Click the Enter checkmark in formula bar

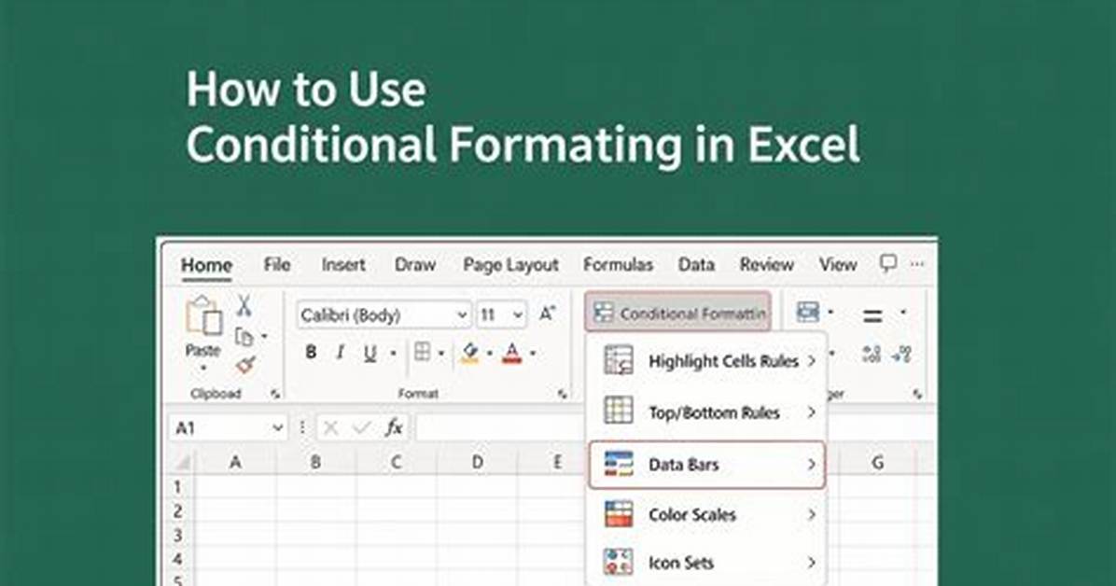[362, 428]
